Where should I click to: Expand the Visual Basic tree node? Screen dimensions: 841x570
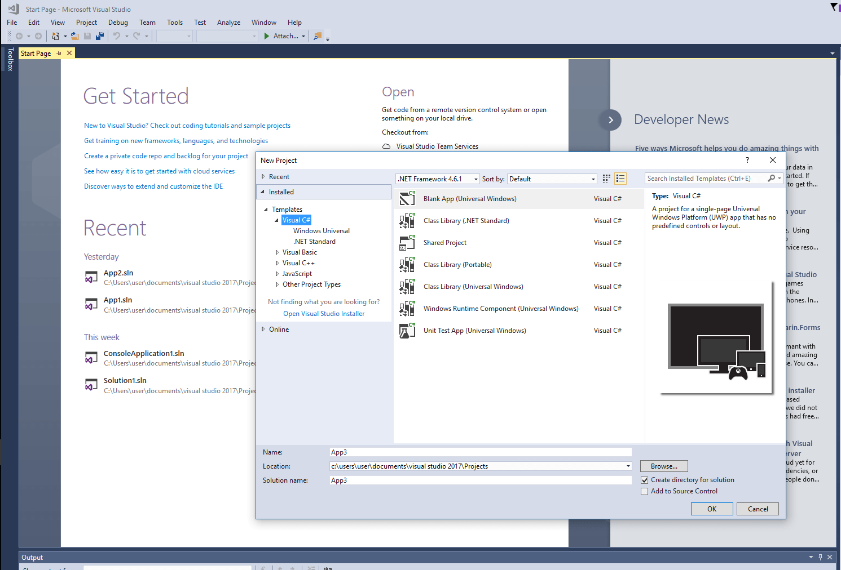click(x=277, y=252)
